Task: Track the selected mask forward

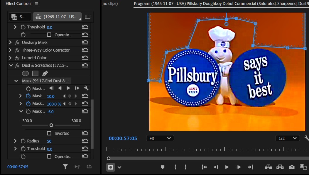Action: 68,88
